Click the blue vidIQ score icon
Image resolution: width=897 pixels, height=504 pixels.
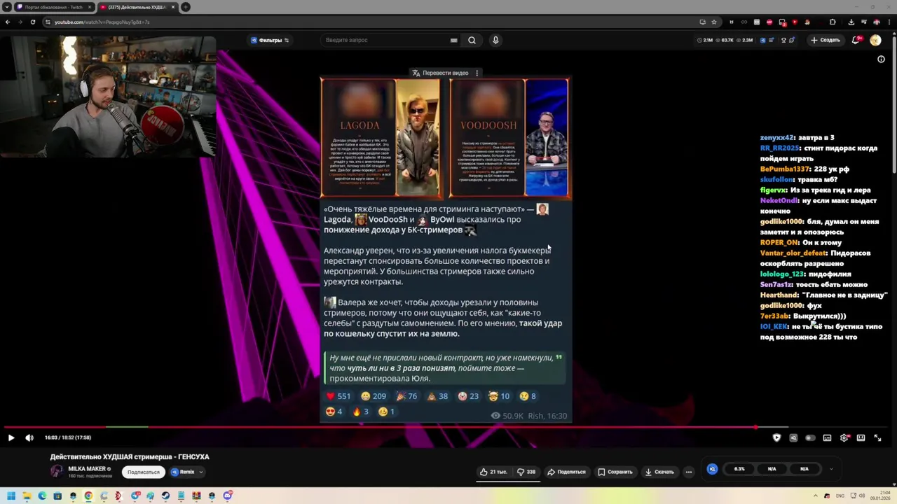(x=712, y=469)
